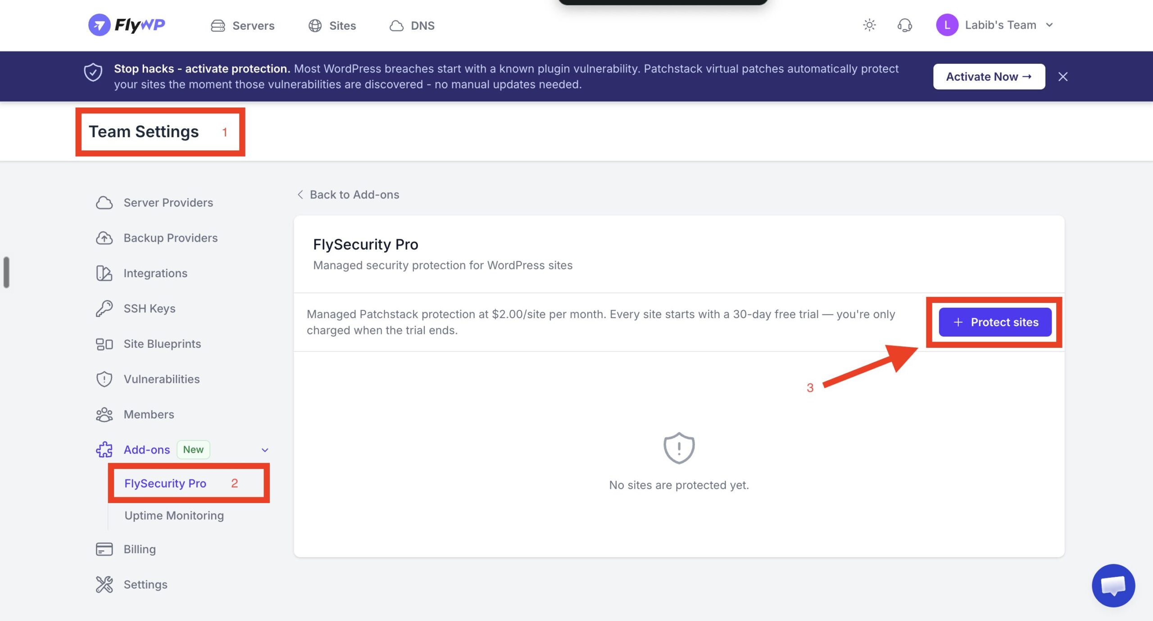Screen dimensions: 1153x621
Task: Open support via headset icon
Action: point(904,25)
